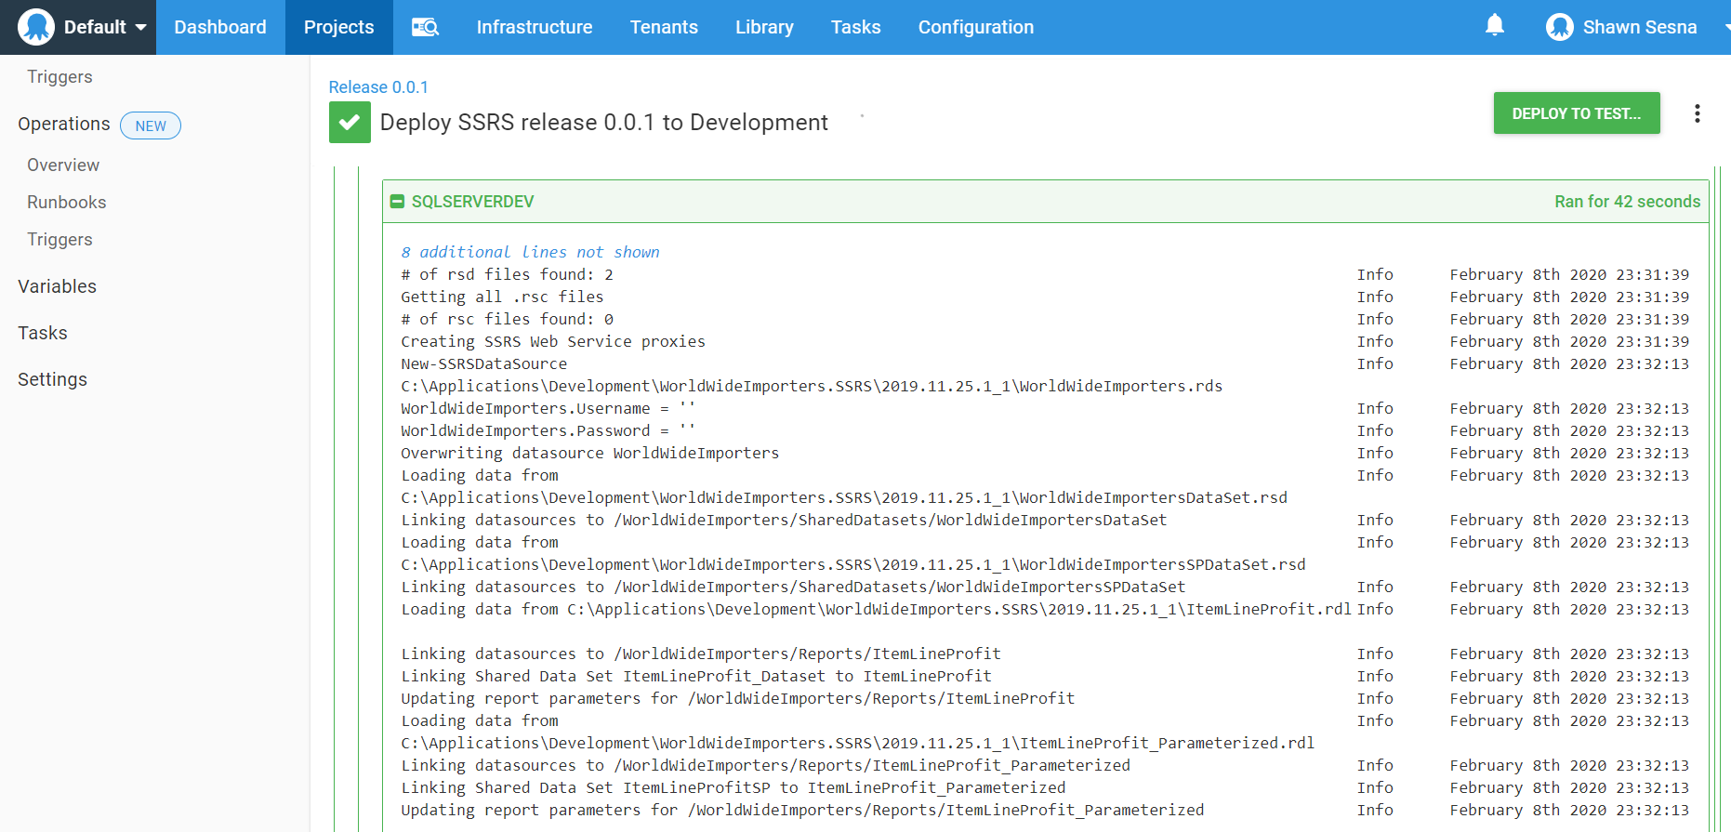The height and width of the screenshot is (832, 1731).
Task: Navigate to the Configuration menu
Action: 975,27
